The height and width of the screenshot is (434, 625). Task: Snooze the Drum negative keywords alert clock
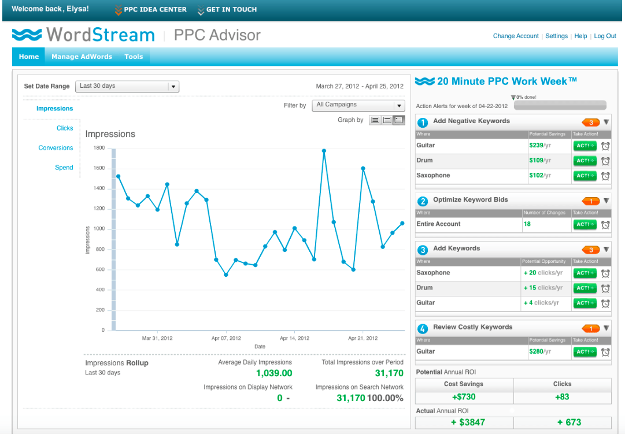pos(605,161)
